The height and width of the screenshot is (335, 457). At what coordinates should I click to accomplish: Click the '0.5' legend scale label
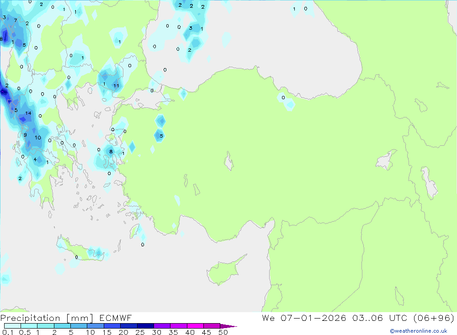(x=25, y=332)
